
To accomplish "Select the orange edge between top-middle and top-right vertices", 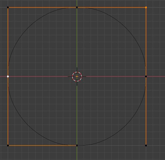I will tap(111, 7).
